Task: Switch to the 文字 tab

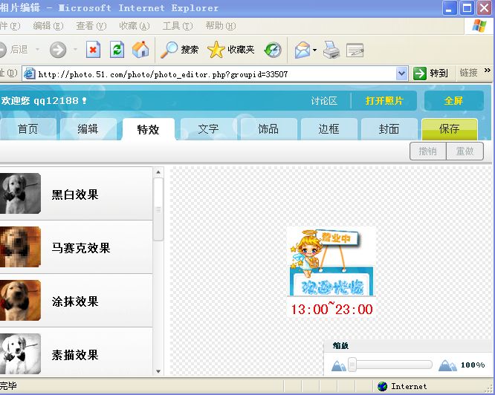Action: tap(208, 129)
